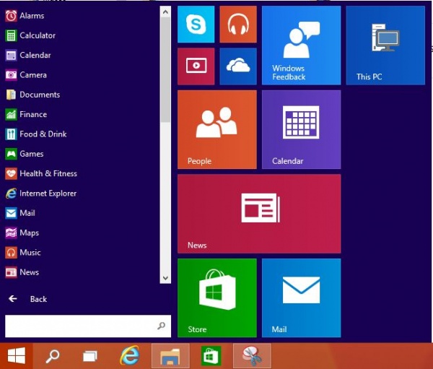Open Mail in the app list
Image resolution: width=433 pixels, height=369 pixels.
pos(20,213)
